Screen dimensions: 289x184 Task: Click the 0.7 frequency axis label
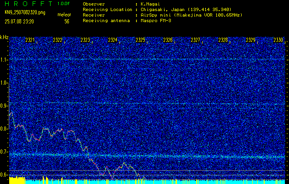pyautogui.click(x=4, y=152)
